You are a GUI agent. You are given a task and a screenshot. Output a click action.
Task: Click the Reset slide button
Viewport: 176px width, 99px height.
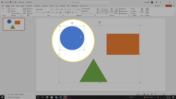point(29,11)
